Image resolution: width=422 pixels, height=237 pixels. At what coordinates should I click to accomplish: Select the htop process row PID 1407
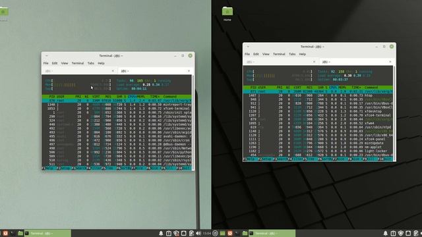(318, 95)
